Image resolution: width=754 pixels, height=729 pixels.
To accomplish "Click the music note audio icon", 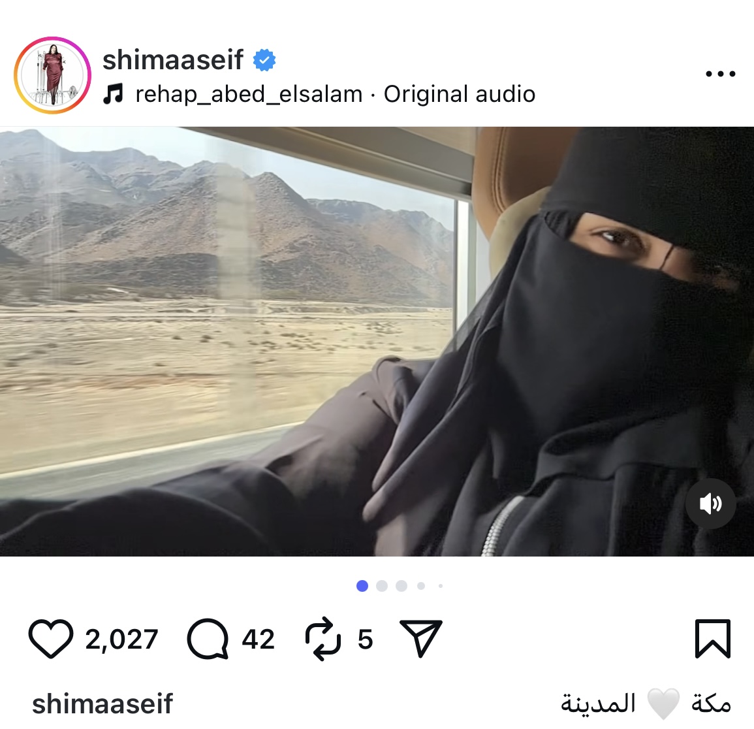I will click(114, 94).
